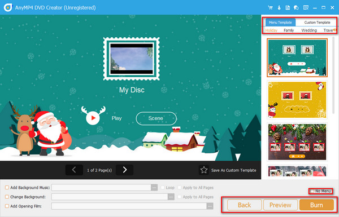Screen dimensions: 339x217
Task: Toggle Apply to All Pages for music
Action: [x=180, y=188]
